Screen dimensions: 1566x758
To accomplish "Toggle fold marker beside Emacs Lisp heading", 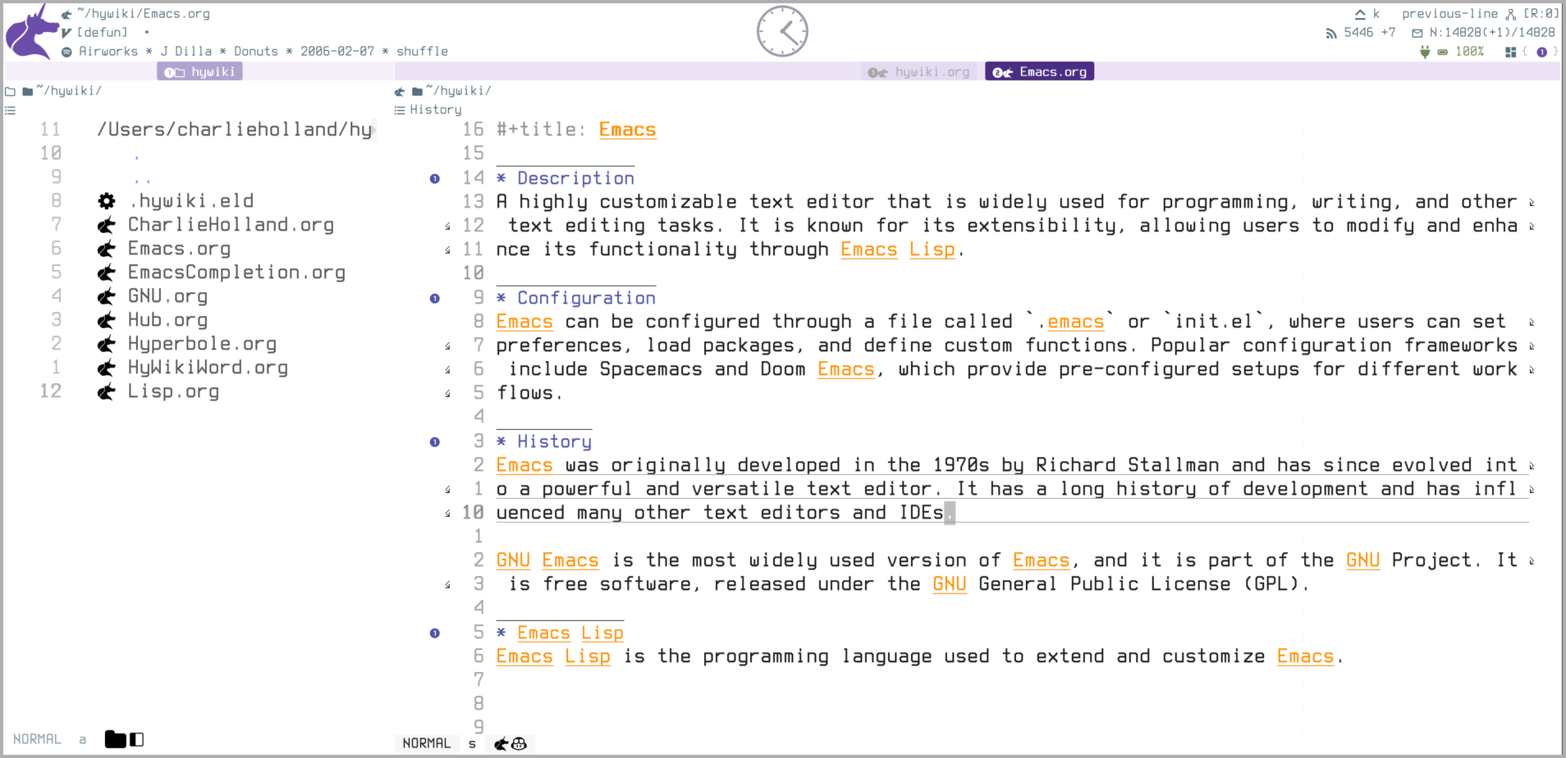I will coord(434,633).
